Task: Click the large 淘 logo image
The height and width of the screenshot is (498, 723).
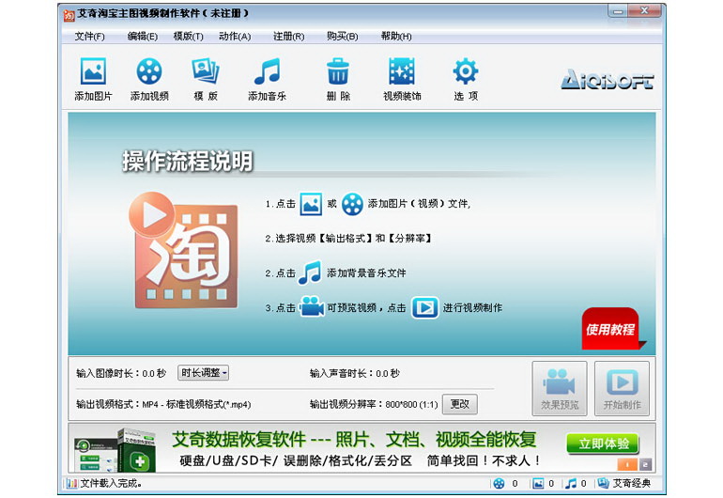Action: point(183,250)
